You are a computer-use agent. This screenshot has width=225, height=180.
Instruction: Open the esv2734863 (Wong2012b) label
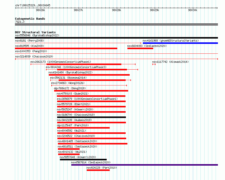click(x=68, y=83)
